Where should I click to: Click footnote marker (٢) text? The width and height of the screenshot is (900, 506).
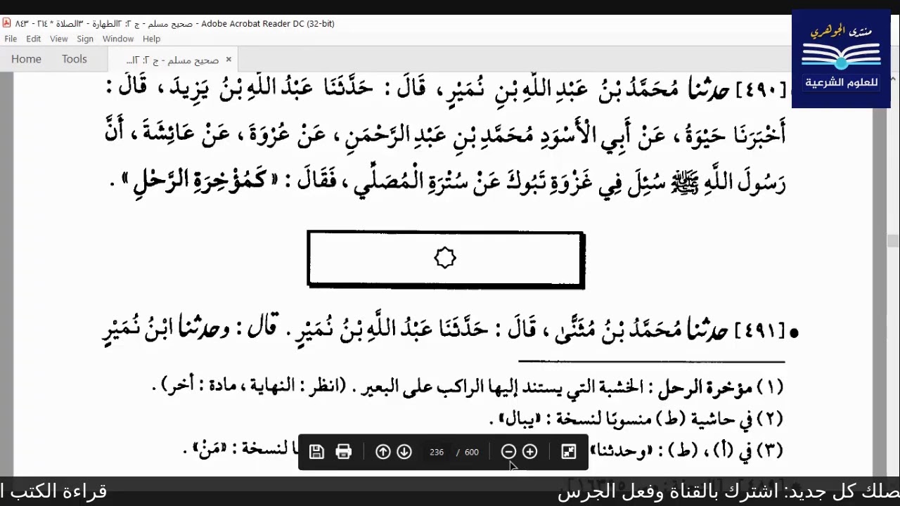tap(769, 419)
